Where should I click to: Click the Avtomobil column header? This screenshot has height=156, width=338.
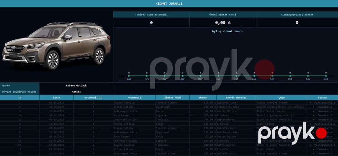pos(134,98)
